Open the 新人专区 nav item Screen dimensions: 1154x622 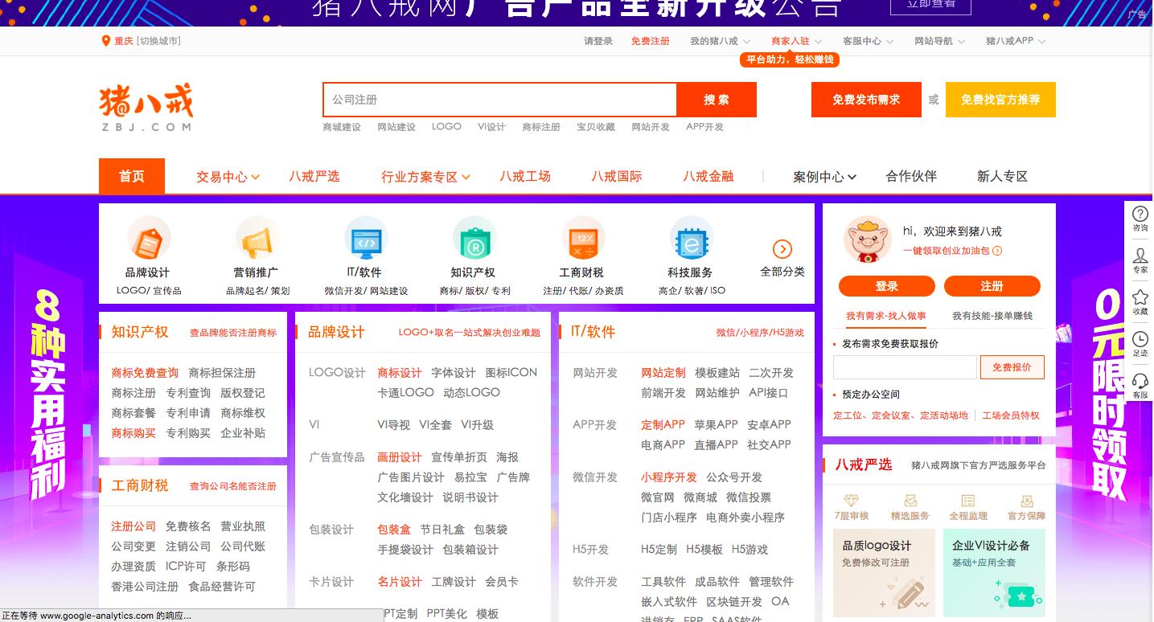click(x=1003, y=176)
